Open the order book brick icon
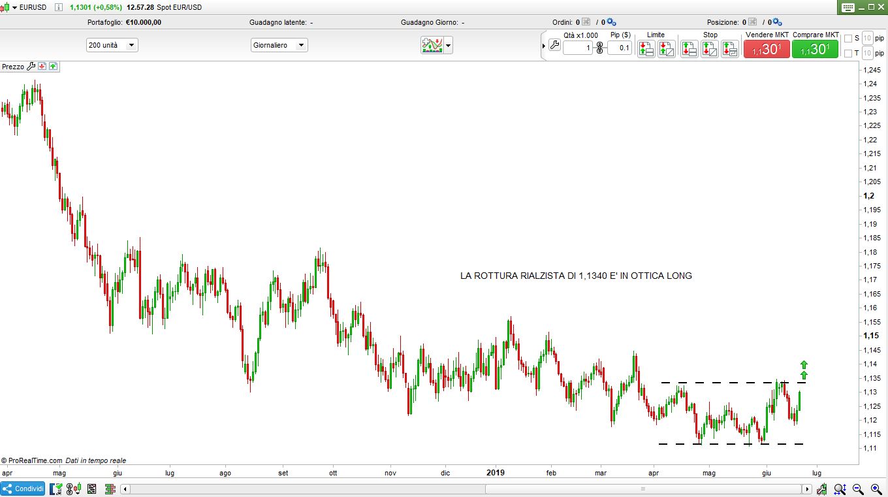 pos(109,489)
